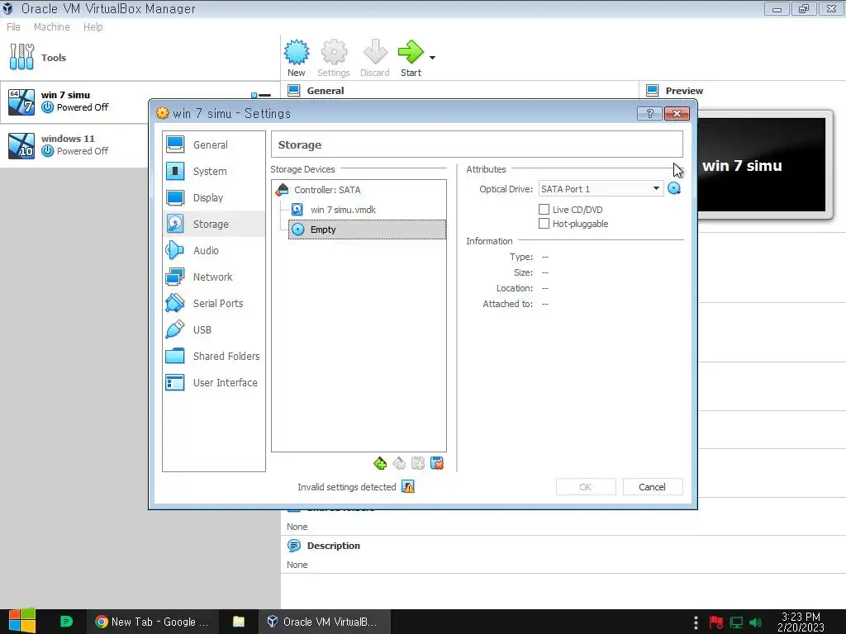This screenshot has width=846, height=634.
Task: Open File Explorer from taskbar
Action: [239, 622]
